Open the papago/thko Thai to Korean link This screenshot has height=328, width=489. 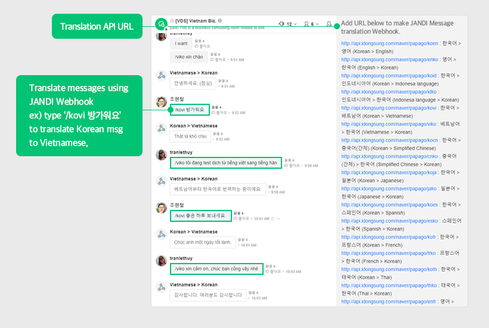tap(389, 286)
